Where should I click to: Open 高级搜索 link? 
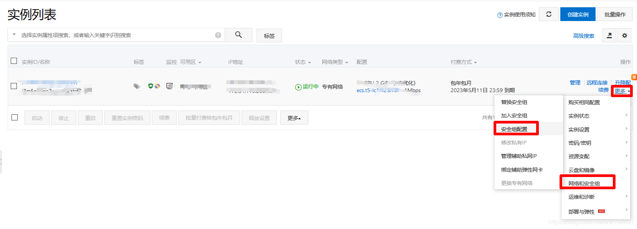pyautogui.click(x=584, y=36)
